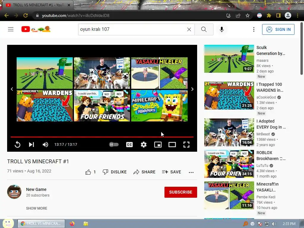
Task: Click the New Game channel name
Action: [x=36, y=189]
